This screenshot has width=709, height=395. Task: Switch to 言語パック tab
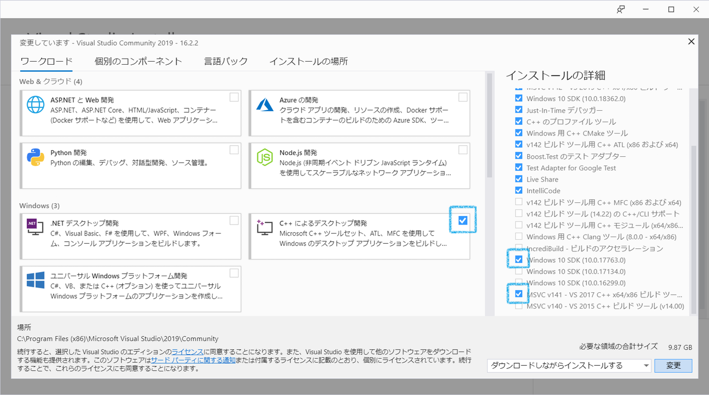click(226, 61)
